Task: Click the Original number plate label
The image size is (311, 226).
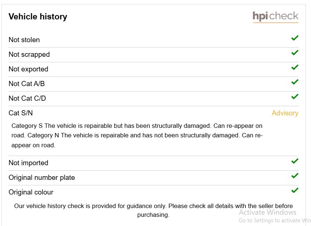Action: coord(42,178)
